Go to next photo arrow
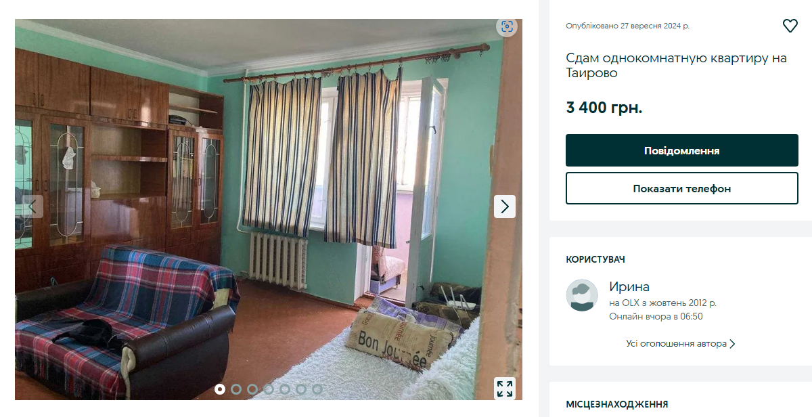 click(505, 206)
